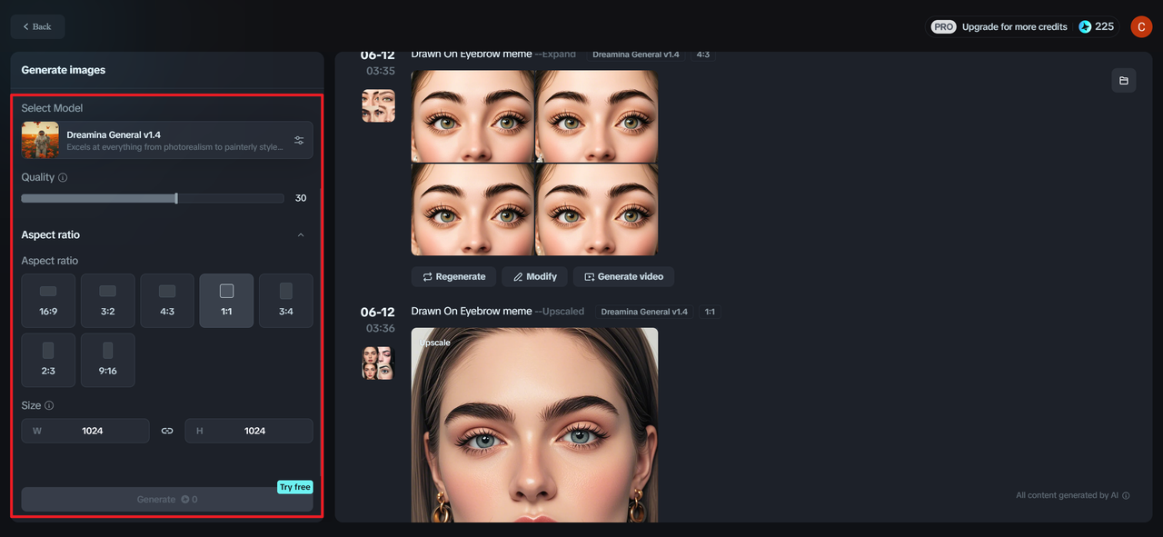Screen dimensions: 1163x537
Task: Click the Size info icon
Action: 49,405
